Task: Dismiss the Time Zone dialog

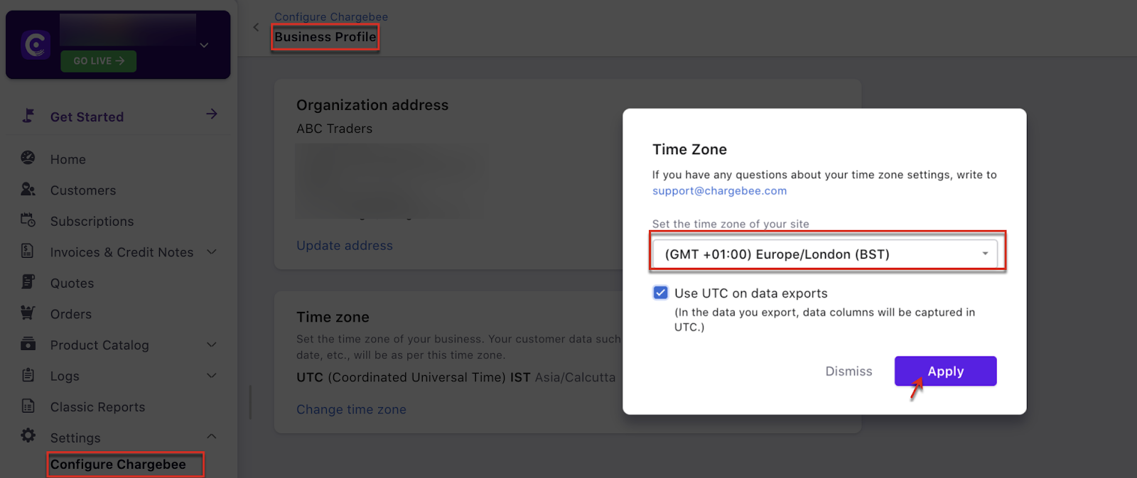Action: 848,371
